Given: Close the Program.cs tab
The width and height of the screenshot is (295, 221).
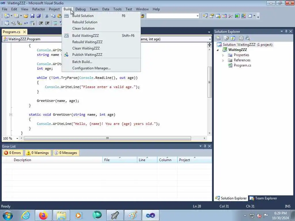Looking at the screenshot, I should (24, 32).
